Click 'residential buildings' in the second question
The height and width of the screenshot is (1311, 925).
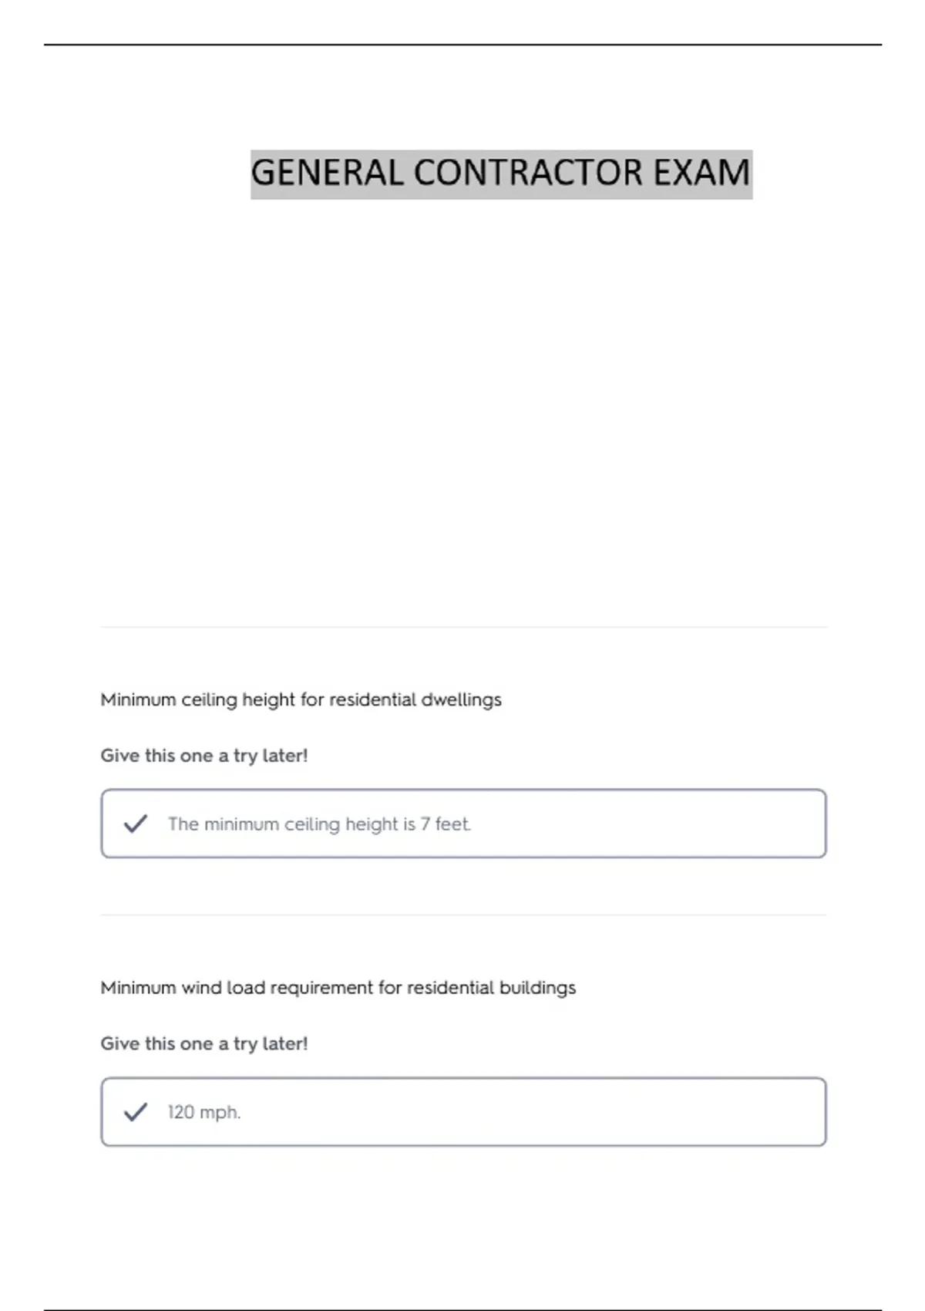pyautogui.click(x=491, y=988)
